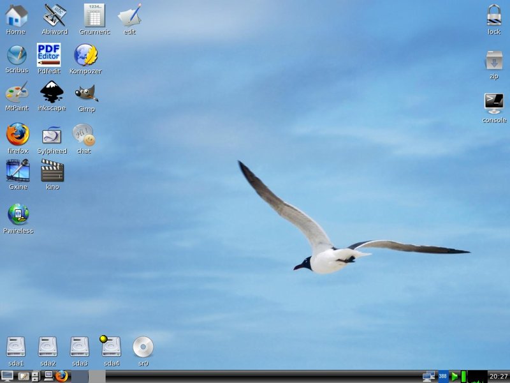
Task: Launch Gnumeric spreadsheet from the desktop
Action: pyautogui.click(x=94, y=15)
